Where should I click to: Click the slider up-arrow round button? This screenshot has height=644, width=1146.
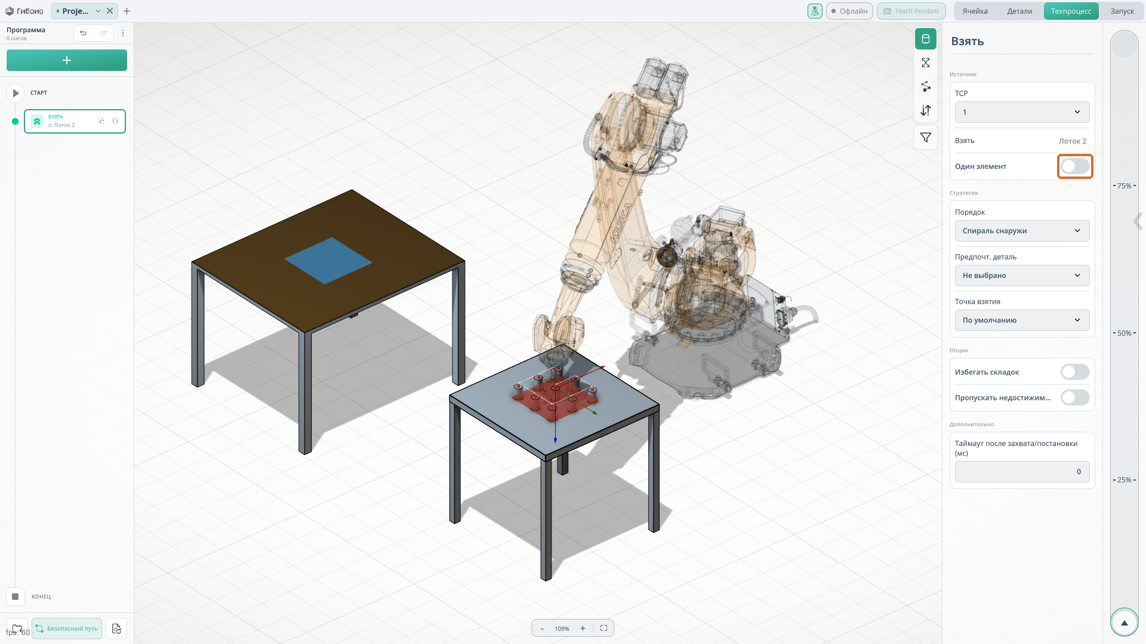[1125, 623]
